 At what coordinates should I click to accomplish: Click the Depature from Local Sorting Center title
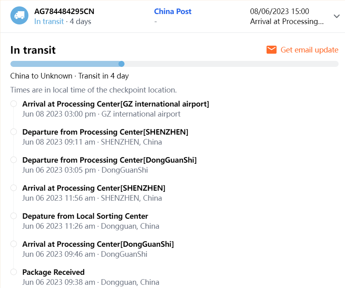85,216
